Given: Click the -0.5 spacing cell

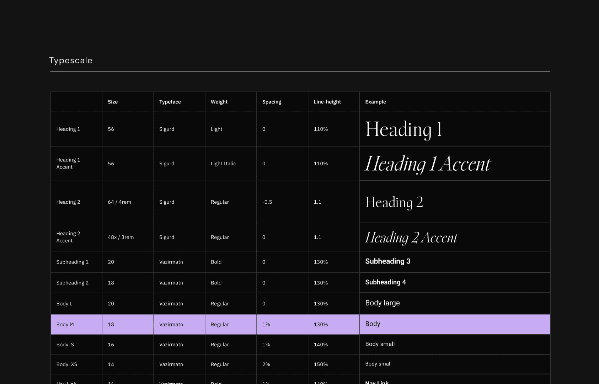Looking at the screenshot, I should pyautogui.click(x=282, y=202).
